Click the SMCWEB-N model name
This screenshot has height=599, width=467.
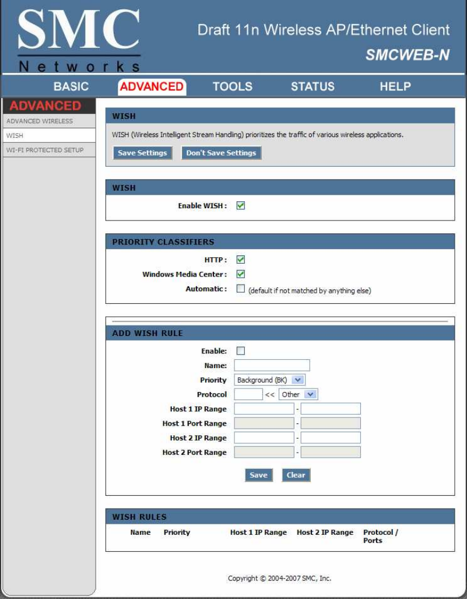click(x=408, y=55)
